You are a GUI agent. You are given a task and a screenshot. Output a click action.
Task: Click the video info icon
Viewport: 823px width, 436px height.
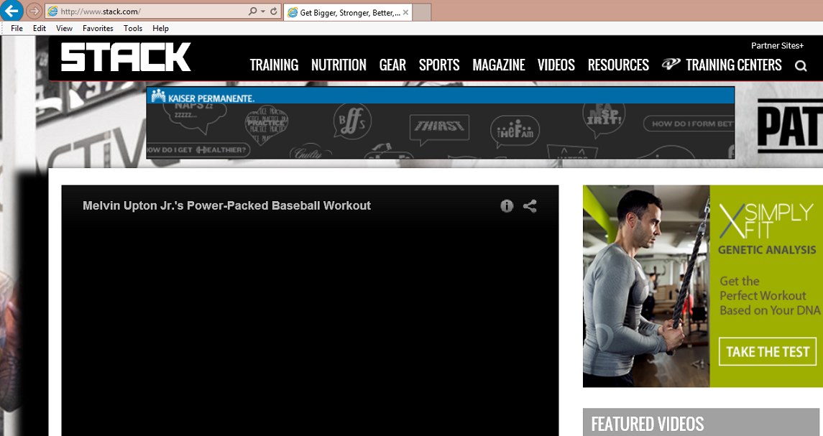click(507, 206)
